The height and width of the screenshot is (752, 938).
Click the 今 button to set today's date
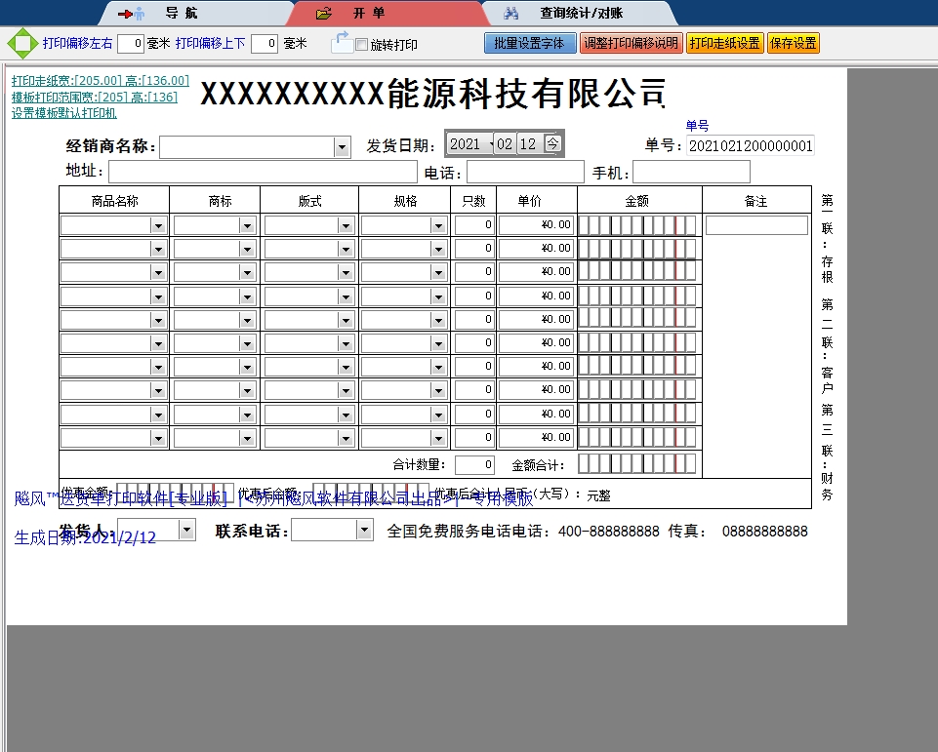(553, 142)
